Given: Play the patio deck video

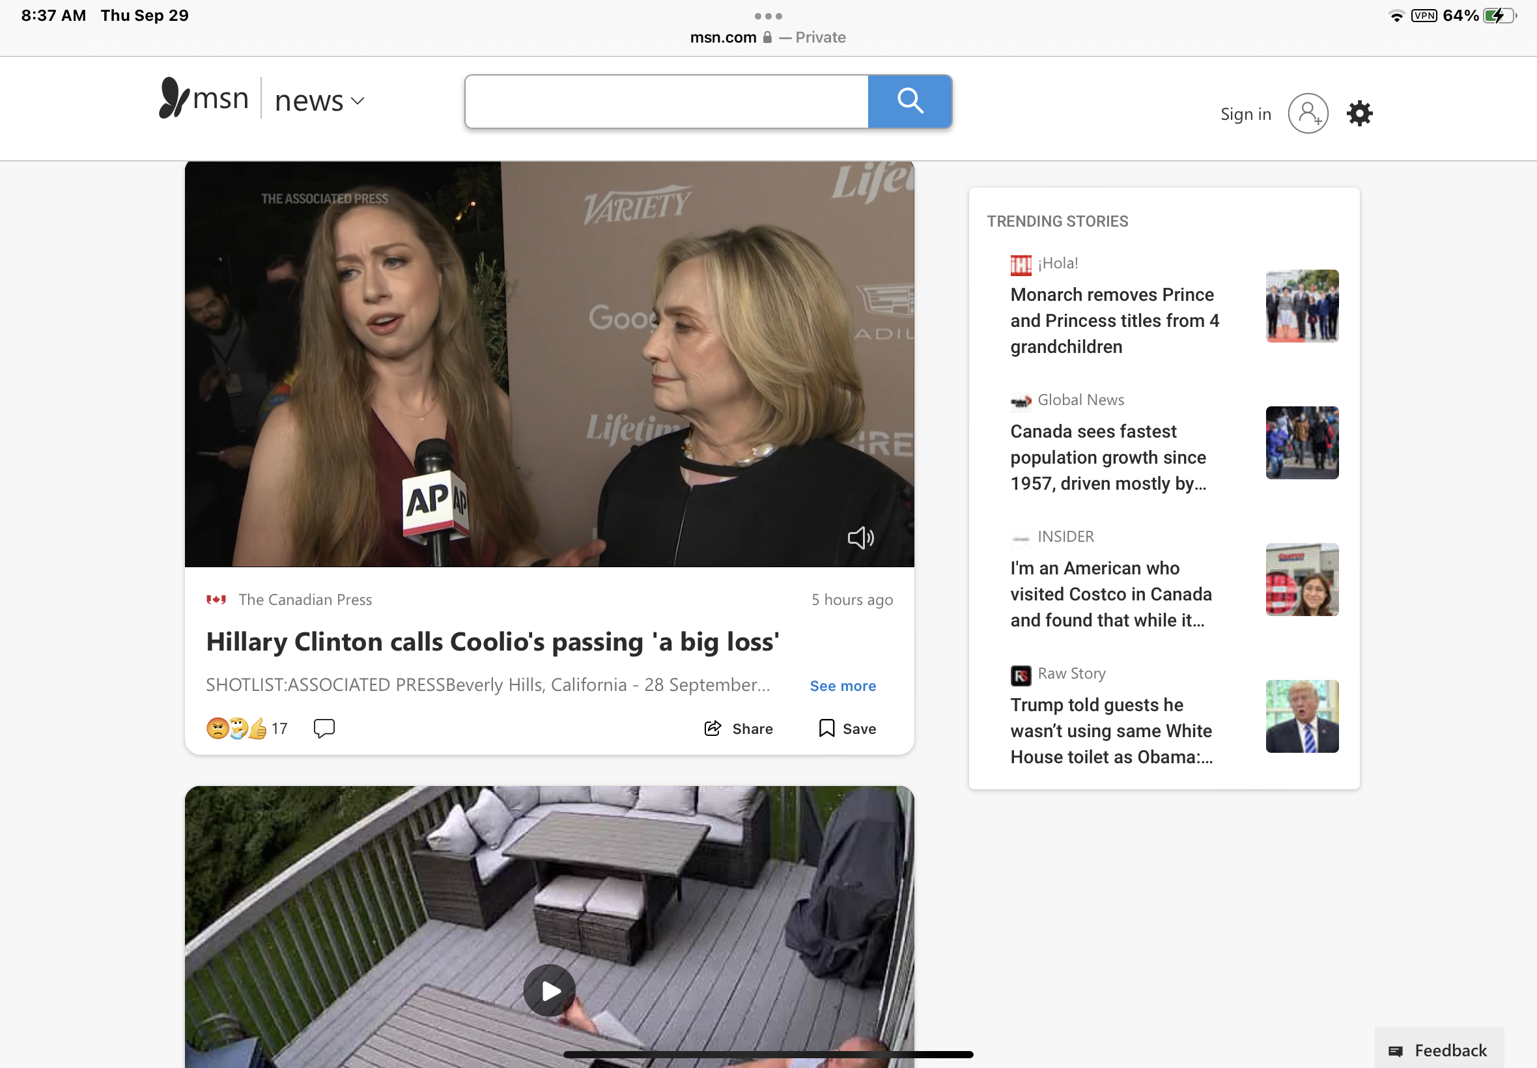Looking at the screenshot, I should (x=550, y=991).
